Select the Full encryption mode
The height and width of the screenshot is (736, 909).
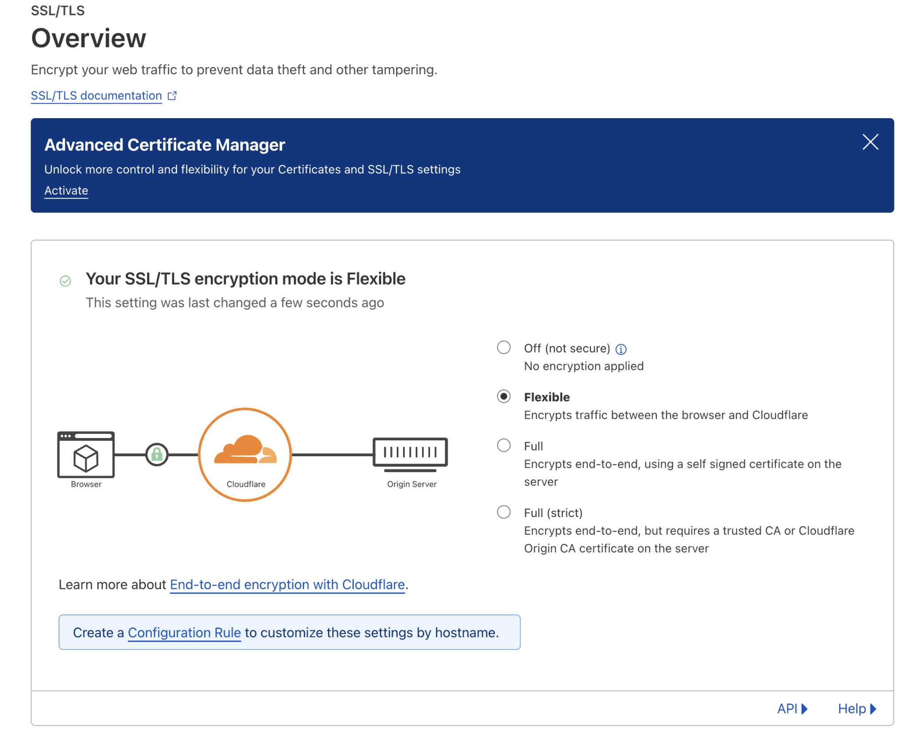click(504, 446)
